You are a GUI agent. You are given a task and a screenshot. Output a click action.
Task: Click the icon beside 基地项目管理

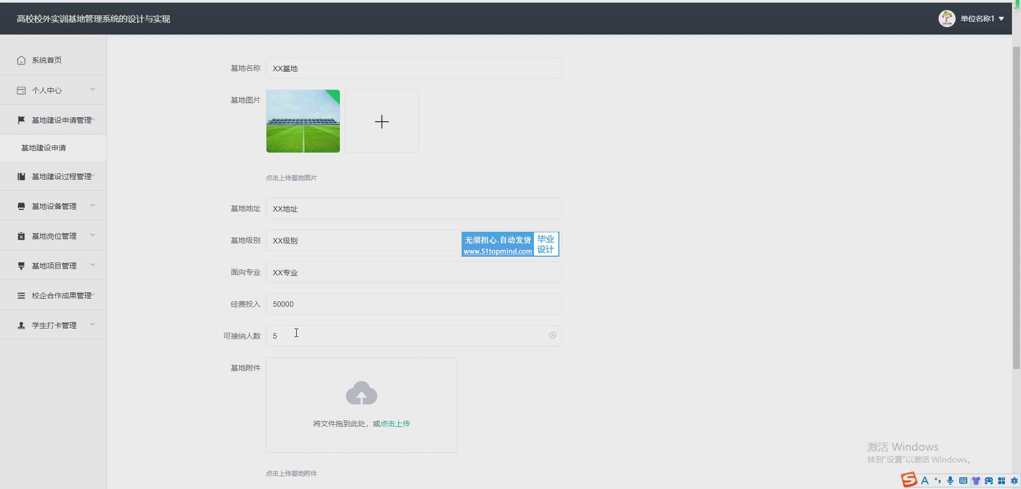21,266
